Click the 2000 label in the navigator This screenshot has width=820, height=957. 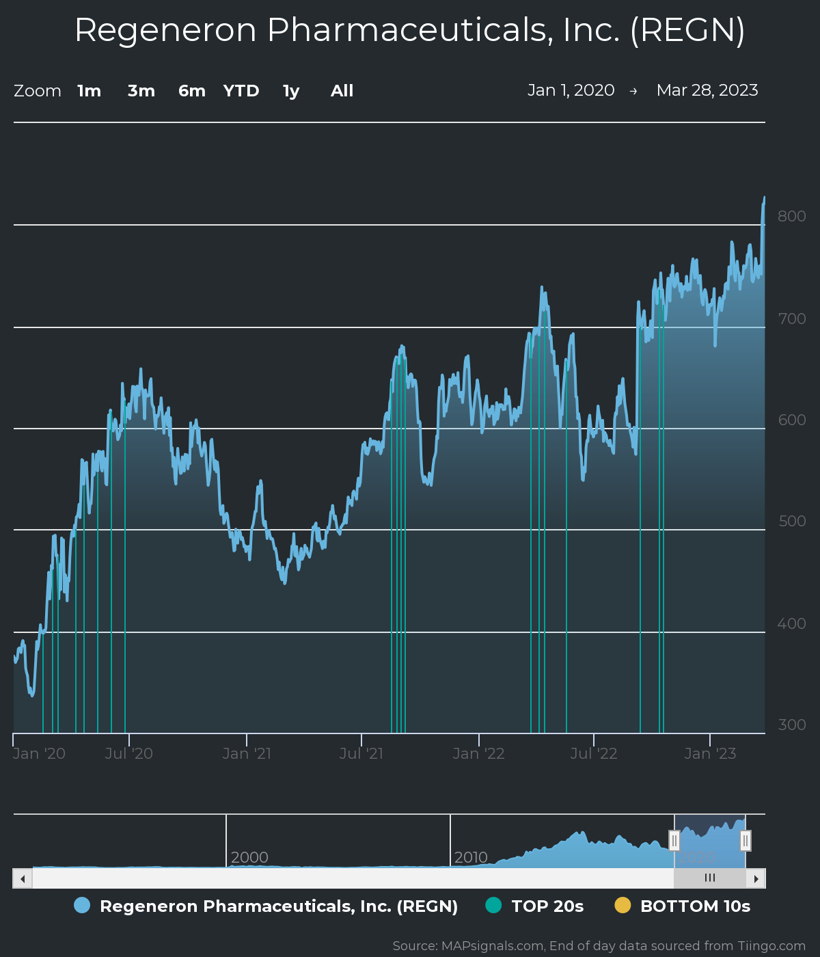249,857
